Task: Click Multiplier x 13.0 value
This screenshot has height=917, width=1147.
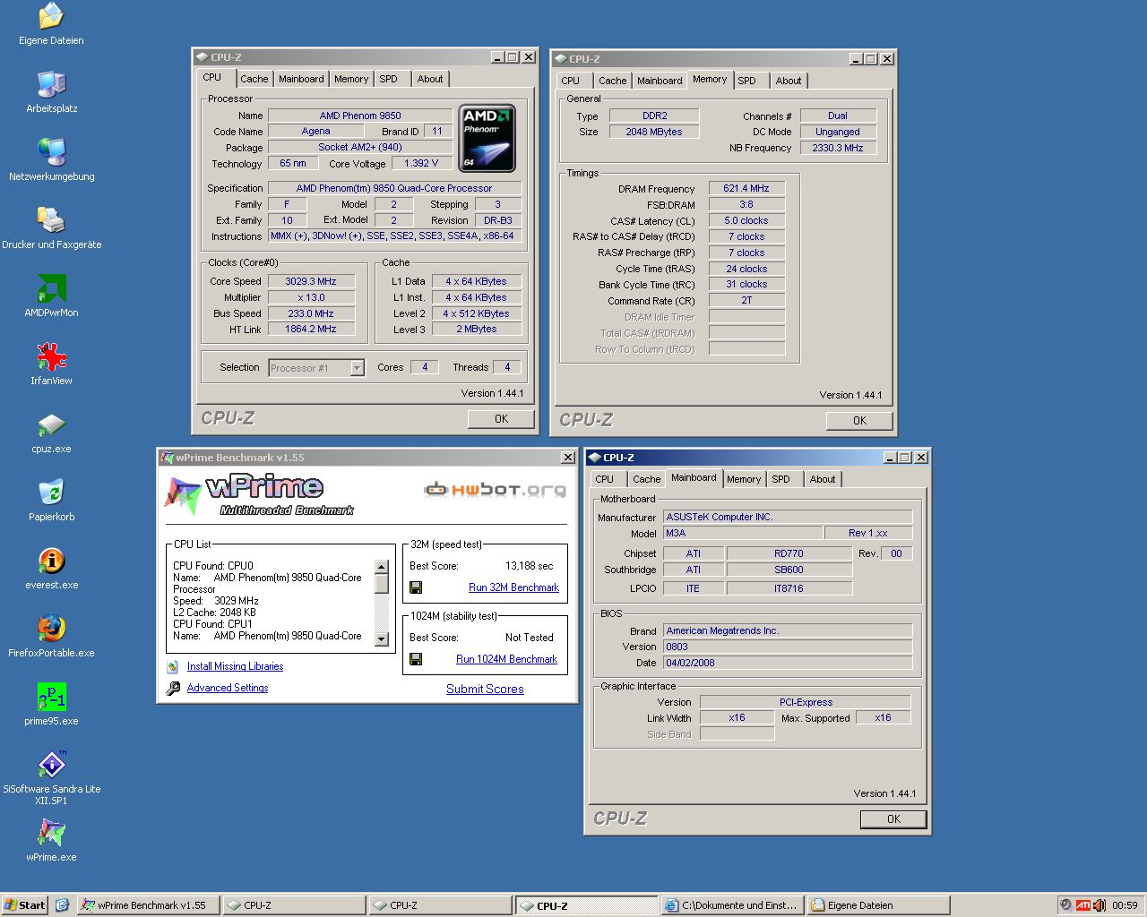Action: (311, 297)
